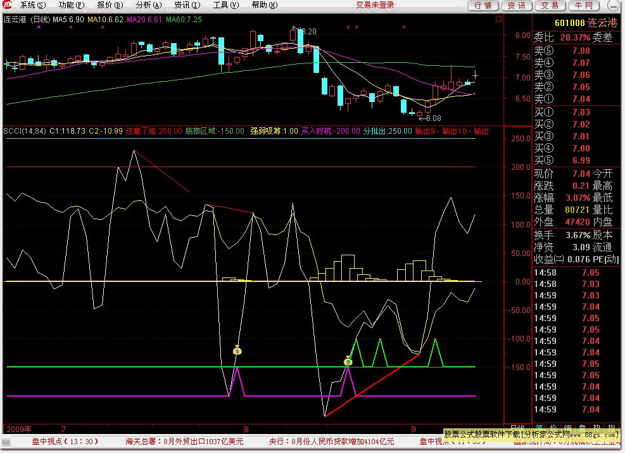Click the 资讯 button next to 行情

click(517, 6)
